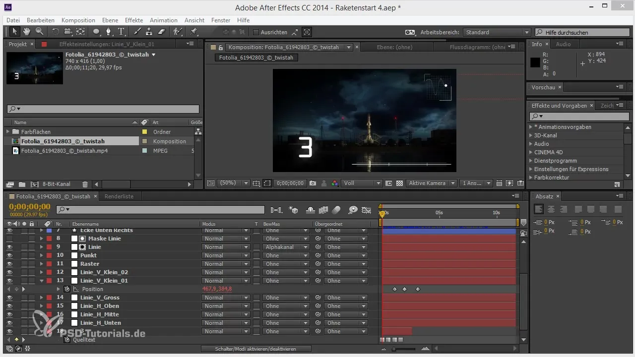This screenshot has height=357, width=635.
Task: Click the snapshot camera icon in viewer
Action: click(313, 183)
